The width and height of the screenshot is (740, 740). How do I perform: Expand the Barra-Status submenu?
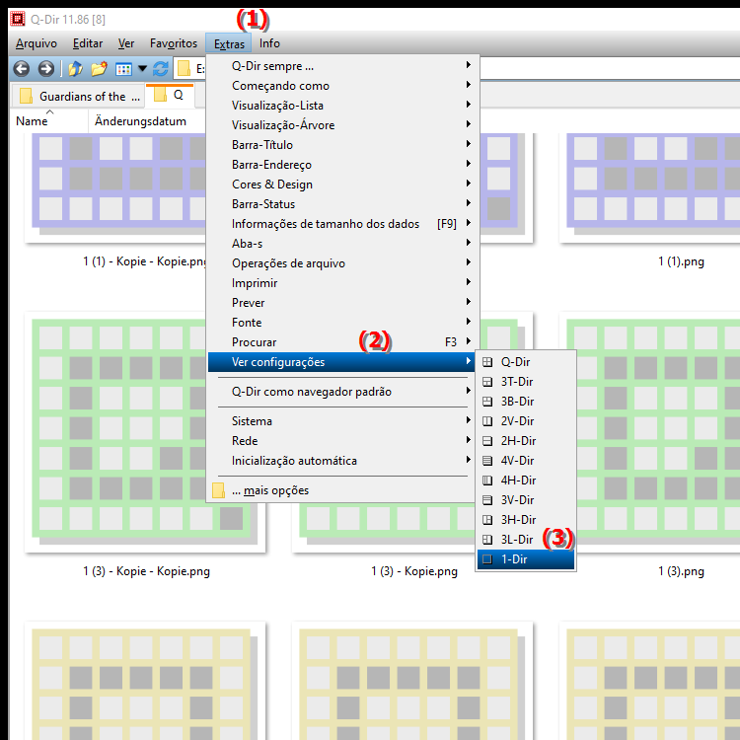coord(342,204)
